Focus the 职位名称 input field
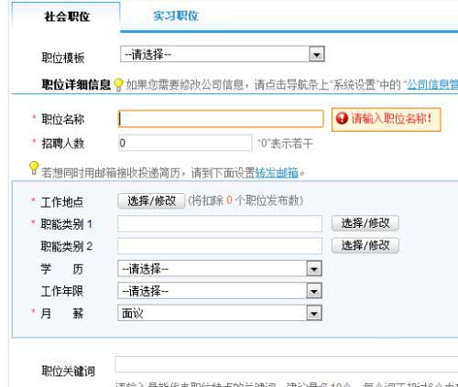Screen dimensions: 458x387 pos(221,119)
